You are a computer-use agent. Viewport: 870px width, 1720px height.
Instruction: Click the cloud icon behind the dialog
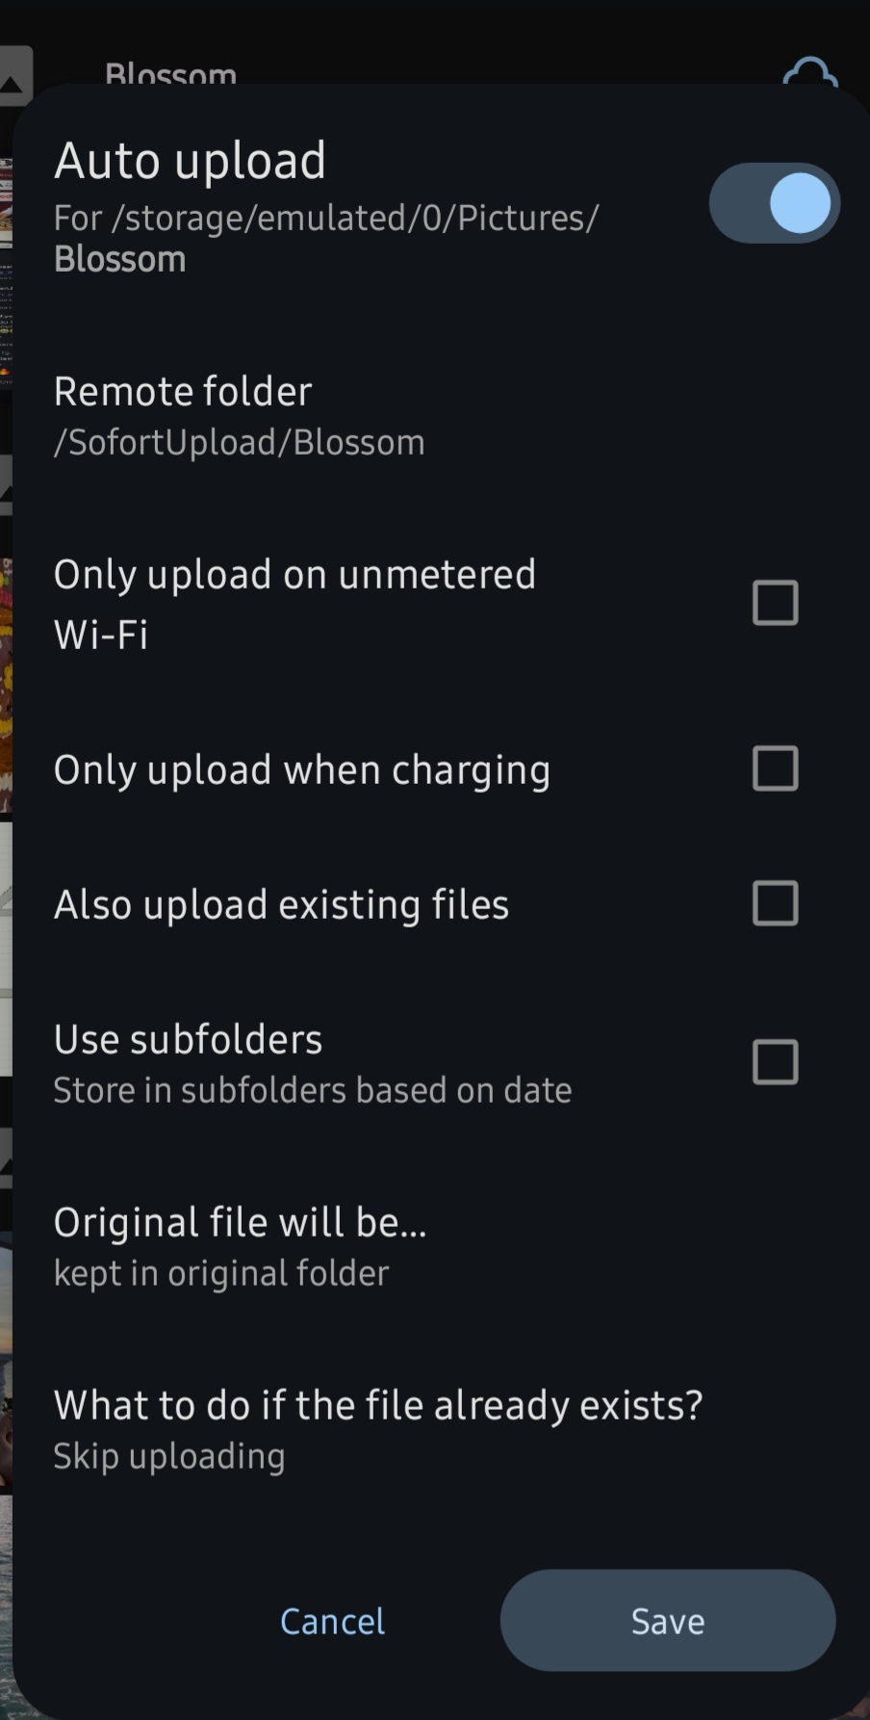pos(809,71)
